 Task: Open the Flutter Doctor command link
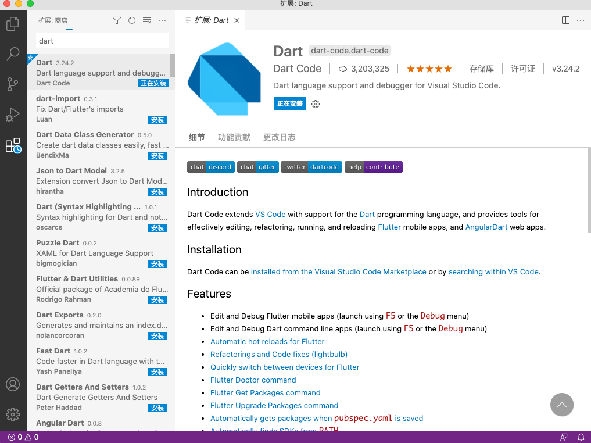(253, 380)
